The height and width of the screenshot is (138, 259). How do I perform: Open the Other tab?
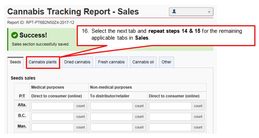(x=166, y=62)
